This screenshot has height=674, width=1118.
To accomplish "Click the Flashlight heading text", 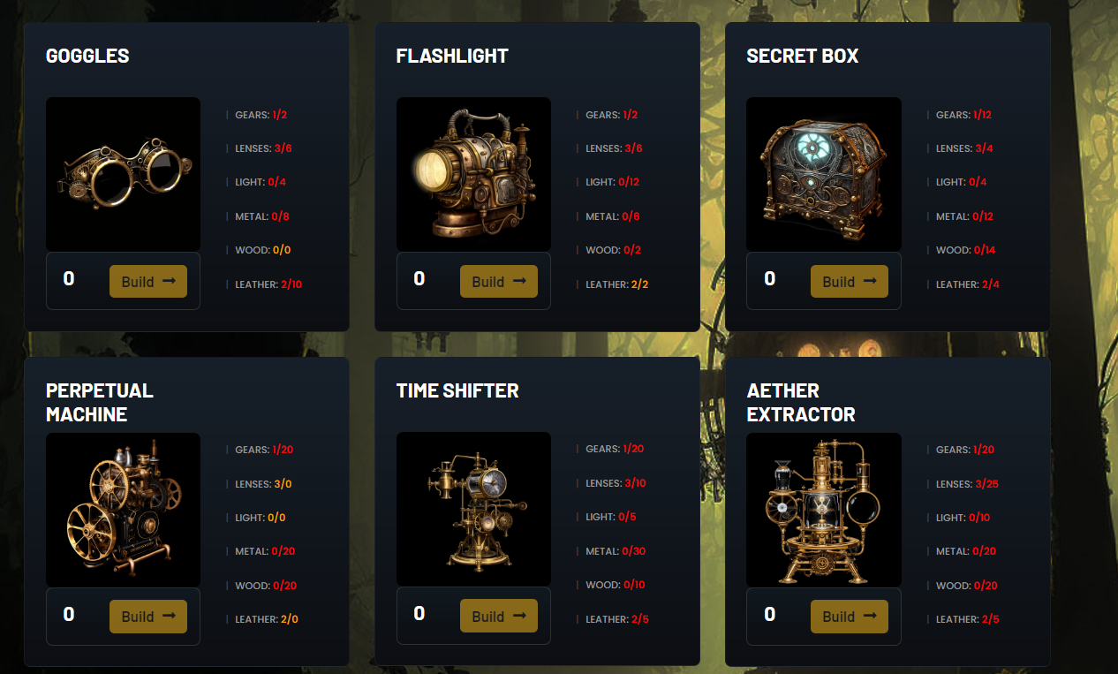I will (452, 56).
